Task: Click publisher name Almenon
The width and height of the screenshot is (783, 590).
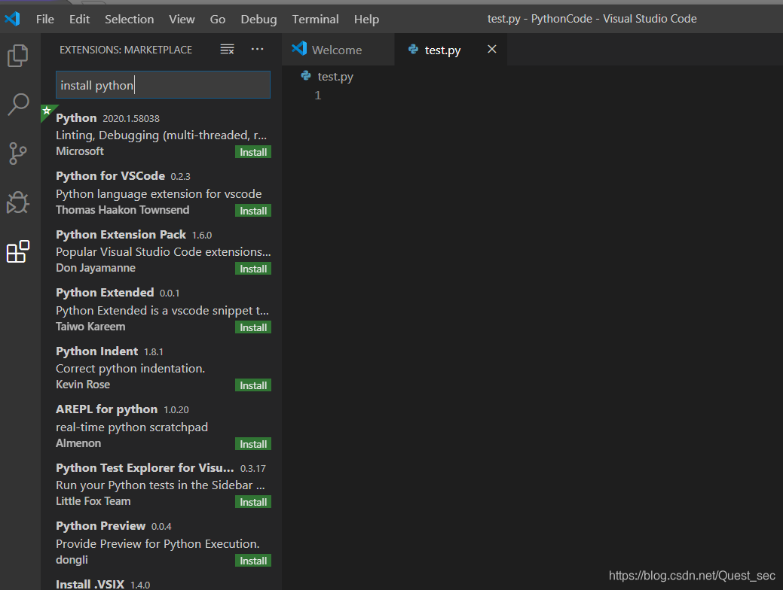Action: pyautogui.click(x=78, y=443)
